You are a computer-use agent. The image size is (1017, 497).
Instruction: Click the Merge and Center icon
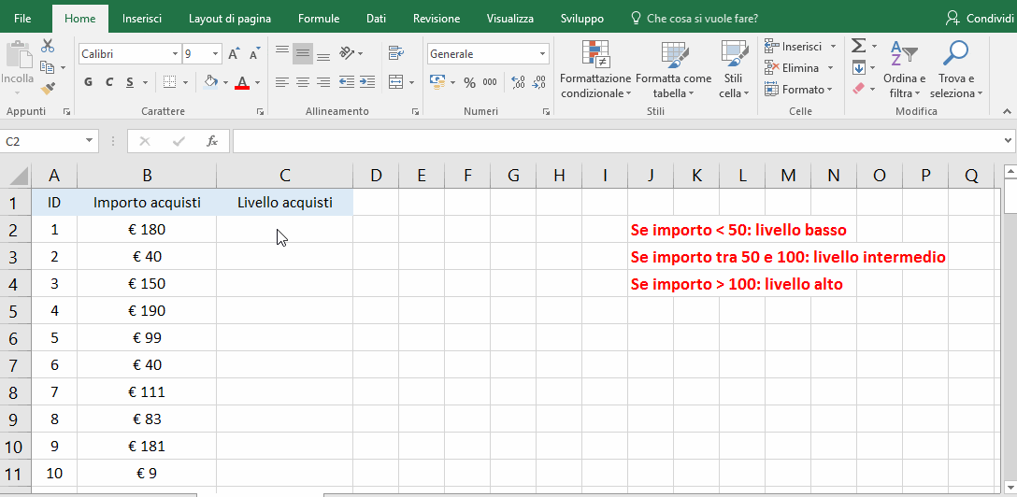coord(395,82)
